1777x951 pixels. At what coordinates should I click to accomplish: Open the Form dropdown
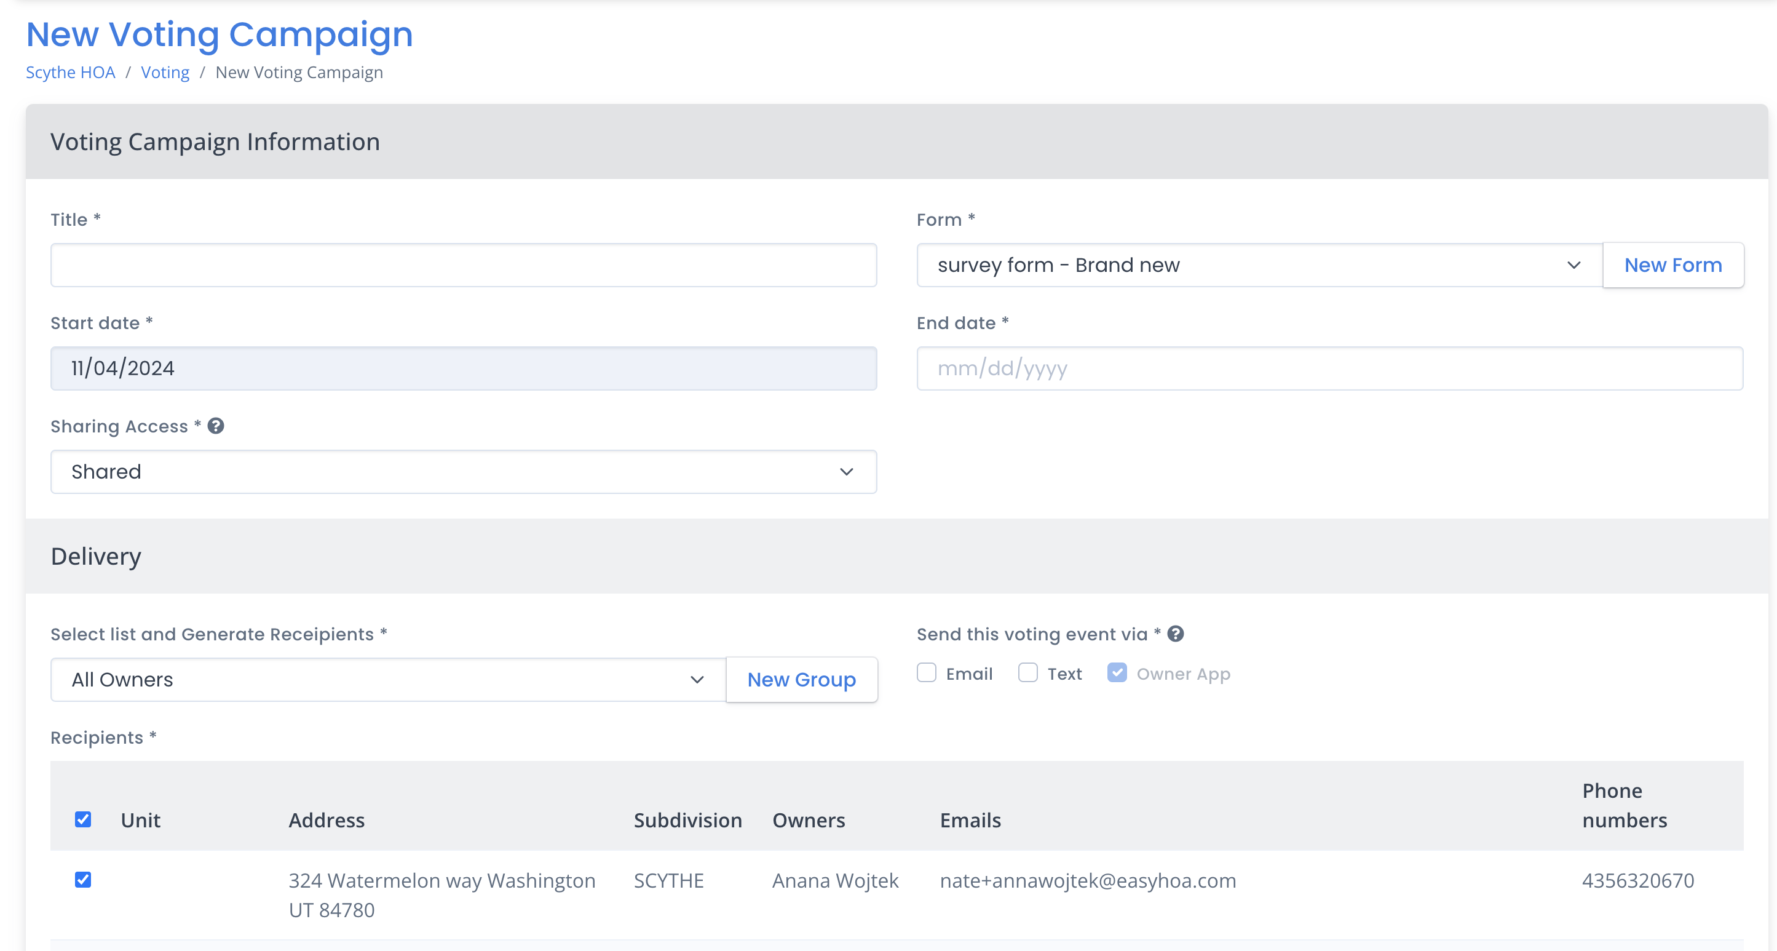[1258, 265]
